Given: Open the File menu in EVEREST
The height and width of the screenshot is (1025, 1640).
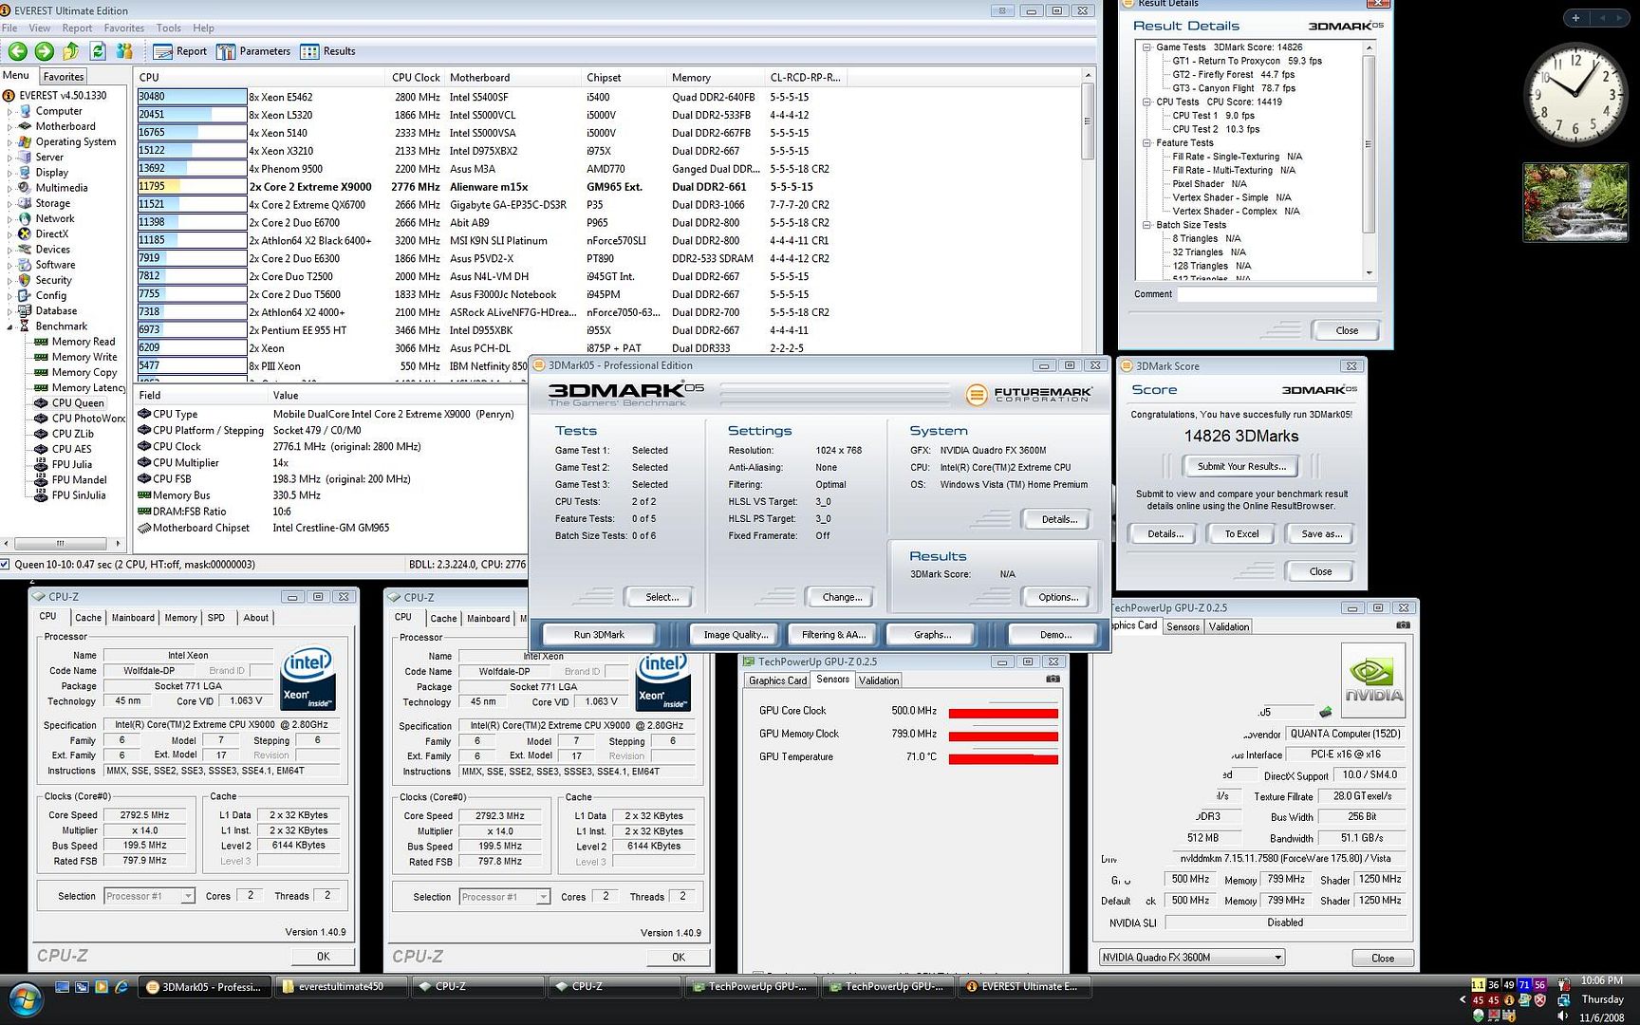Looking at the screenshot, I should [10, 28].
